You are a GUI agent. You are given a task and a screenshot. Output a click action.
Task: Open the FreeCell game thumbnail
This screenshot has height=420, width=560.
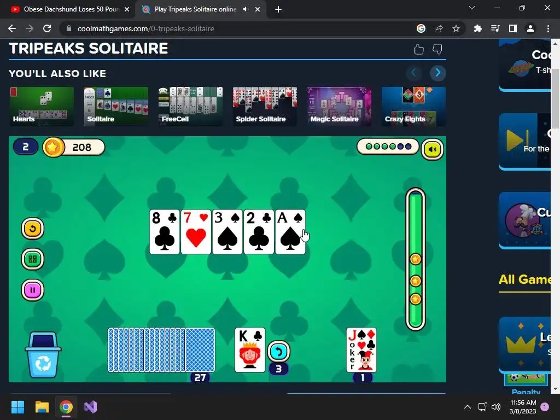point(190,107)
